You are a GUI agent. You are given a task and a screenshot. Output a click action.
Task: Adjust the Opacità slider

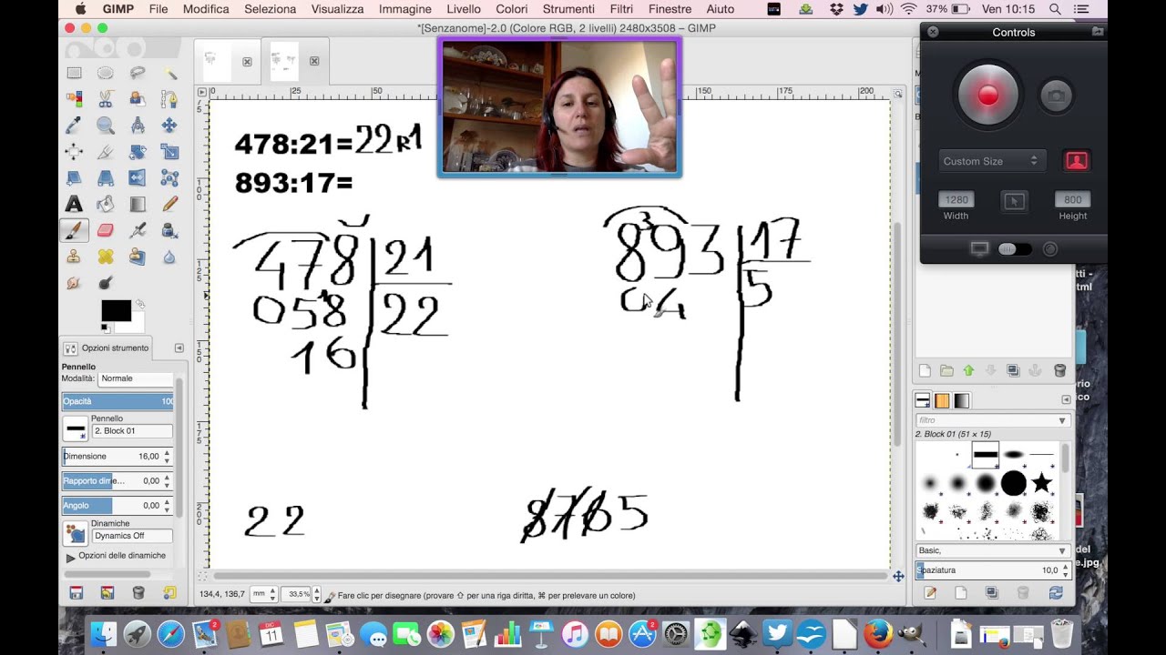click(x=118, y=401)
